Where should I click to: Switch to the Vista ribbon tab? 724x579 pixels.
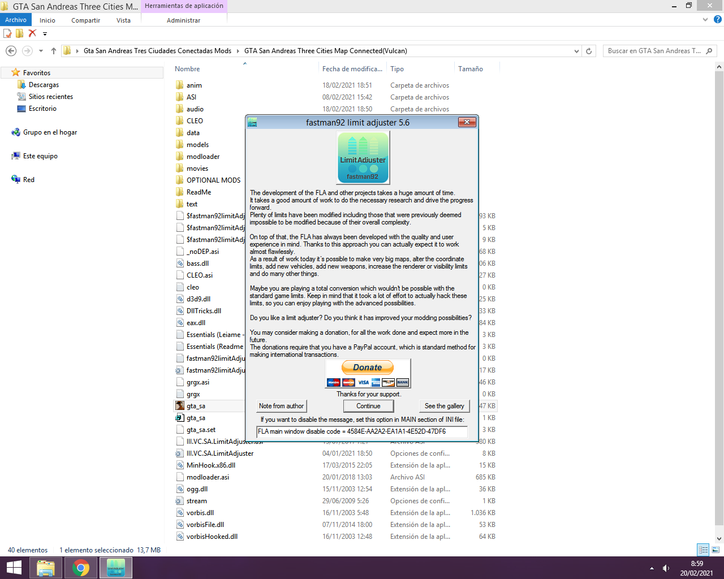[123, 20]
